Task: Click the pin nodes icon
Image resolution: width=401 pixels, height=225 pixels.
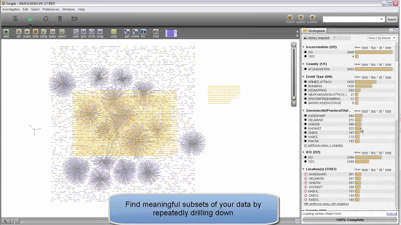Action: coord(19,32)
